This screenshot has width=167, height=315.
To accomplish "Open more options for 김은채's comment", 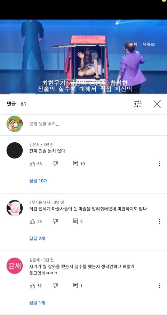I will coord(160,286).
